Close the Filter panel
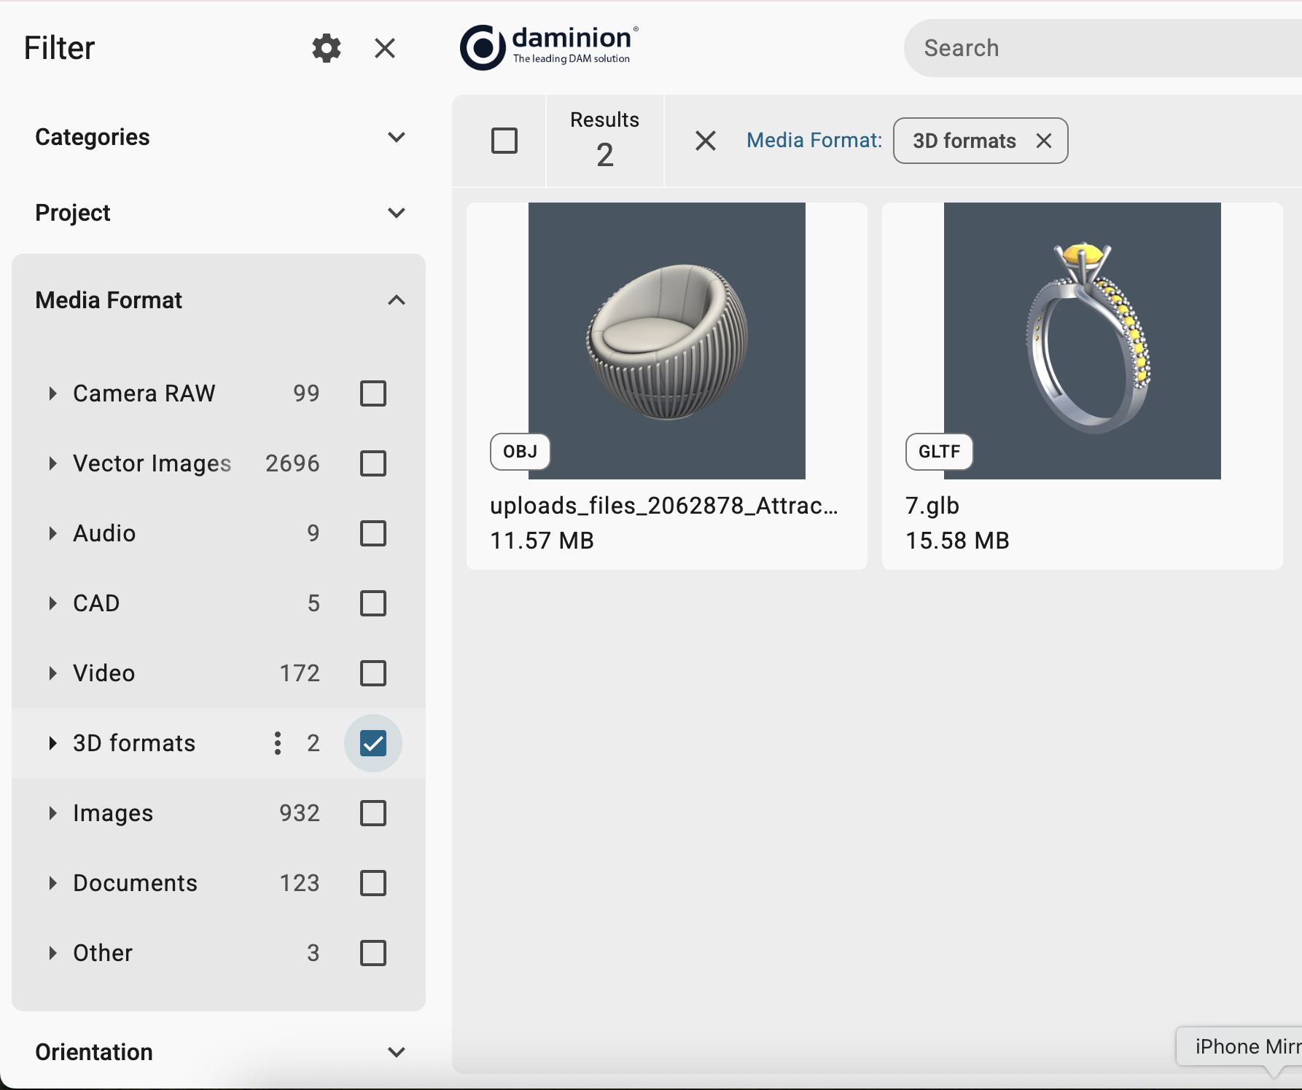The width and height of the screenshot is (1302, 1090). click(384, 48)
